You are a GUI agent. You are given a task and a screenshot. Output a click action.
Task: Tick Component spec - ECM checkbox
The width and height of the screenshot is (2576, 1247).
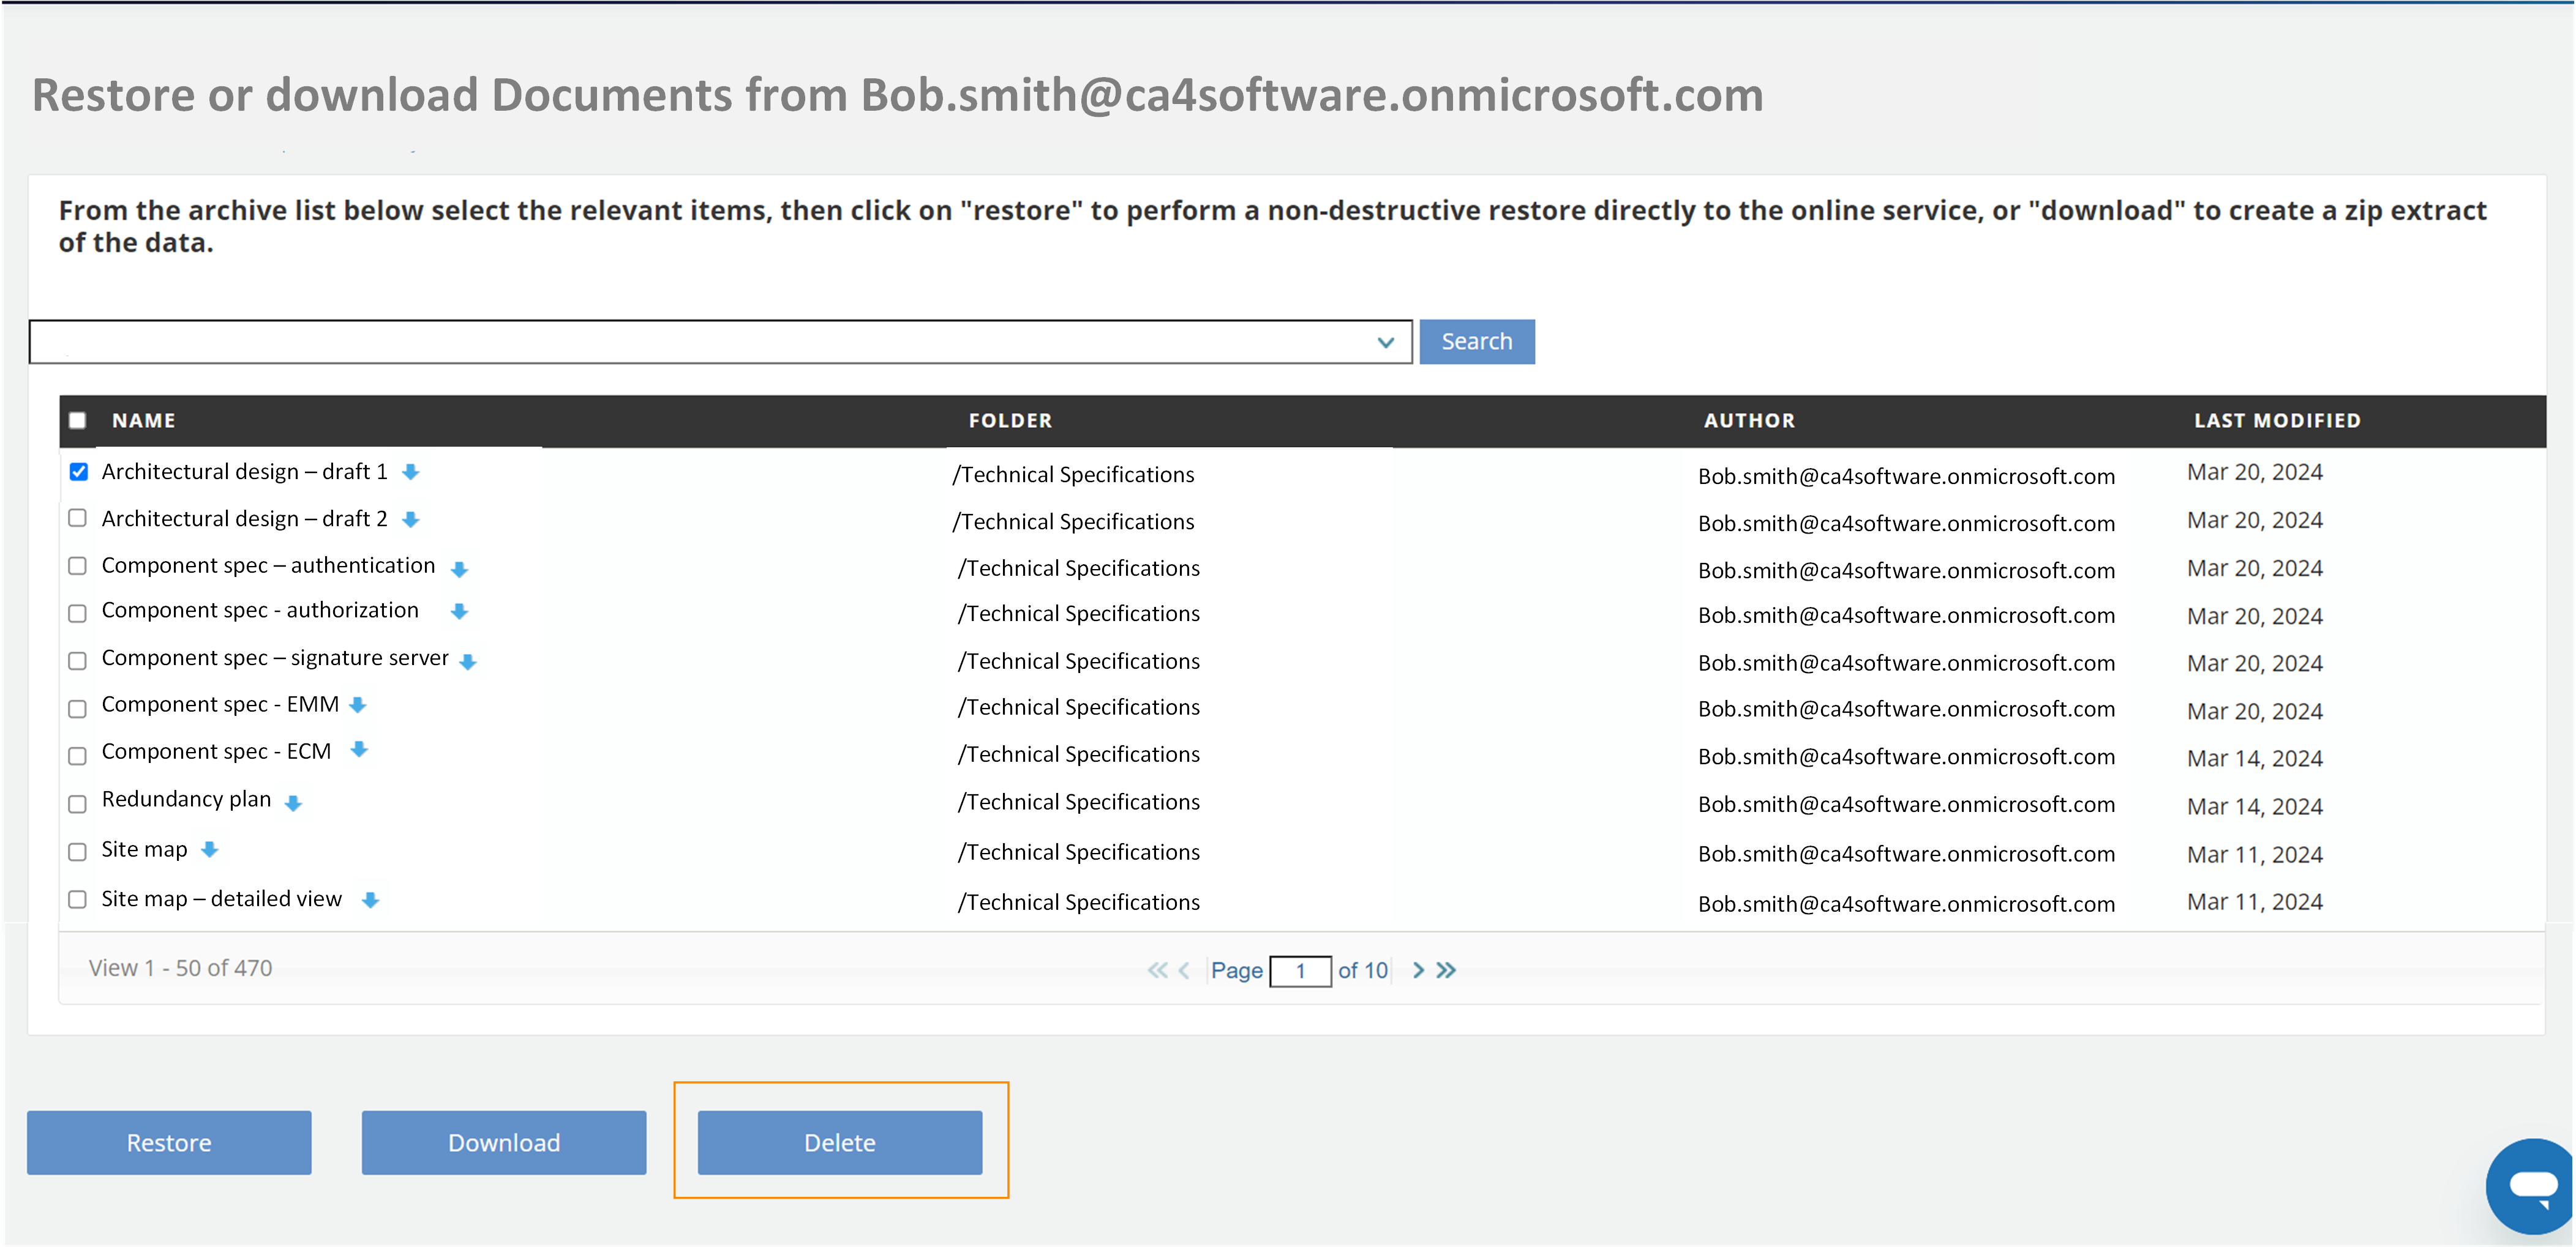click(x=77, y=756)
